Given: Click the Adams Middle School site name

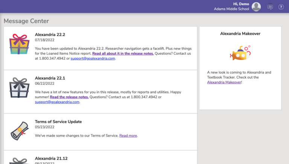Looking at the screenshot, I should point(231,9).
